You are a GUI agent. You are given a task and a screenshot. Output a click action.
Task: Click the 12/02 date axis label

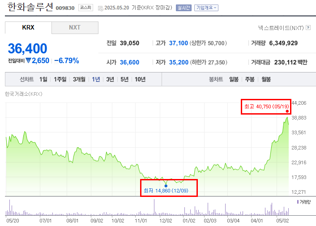(166, 221)
